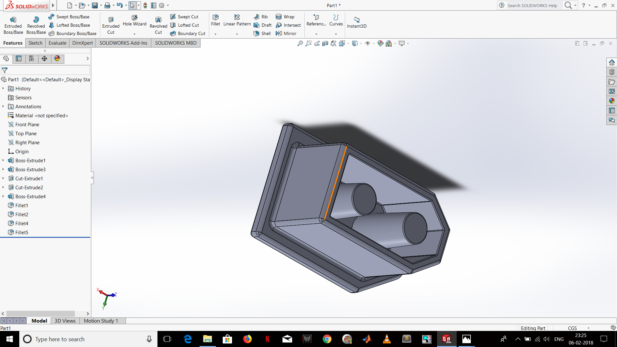Open the Display Style dropdown arrow
This screenshot has height=347, width=617.
[361, 43]
